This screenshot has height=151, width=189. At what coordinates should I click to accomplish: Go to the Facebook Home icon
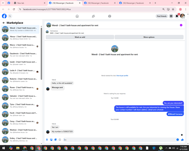(x=77, y=16)
